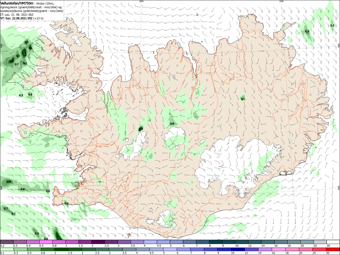This screenshot has height=255, width=340.
Task: Click the light pink swatch between 16 and 18
Action: click(278, 249)
